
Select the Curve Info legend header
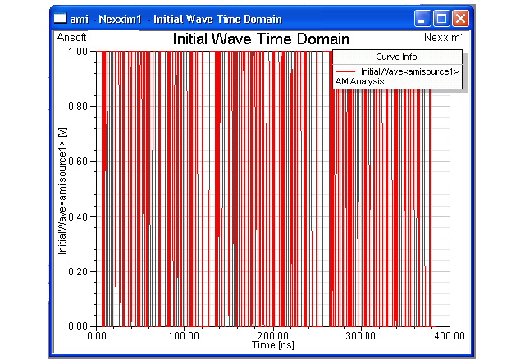(396, 57)
